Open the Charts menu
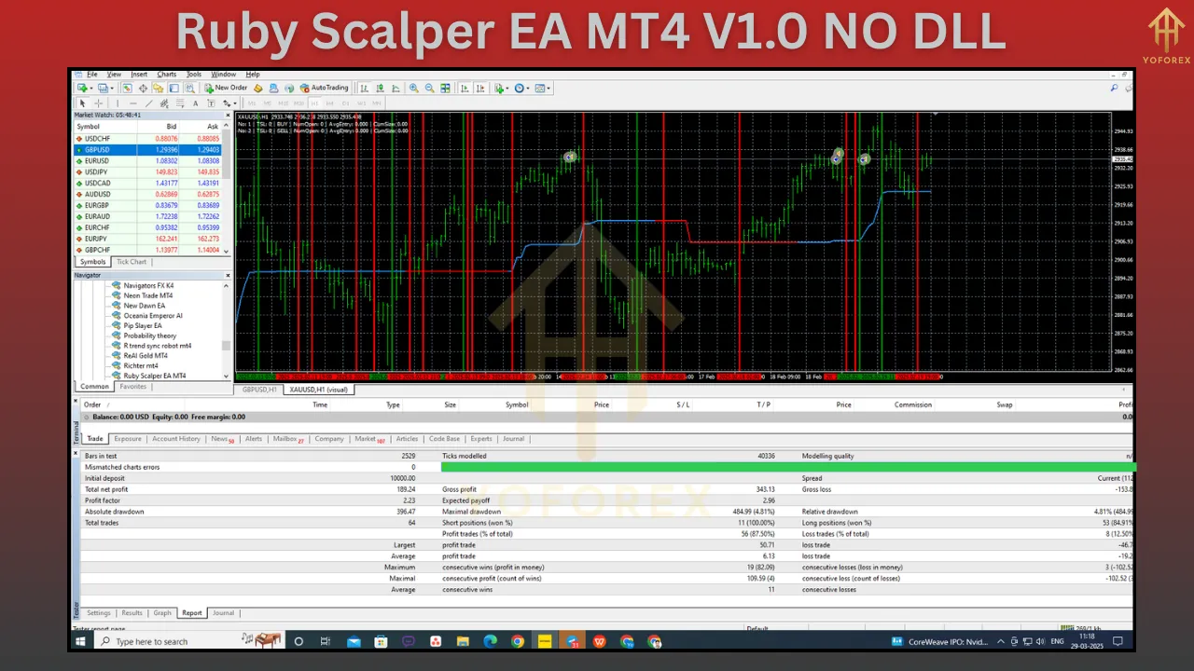This screenshot has height=671, width=1194. (167, 75)
